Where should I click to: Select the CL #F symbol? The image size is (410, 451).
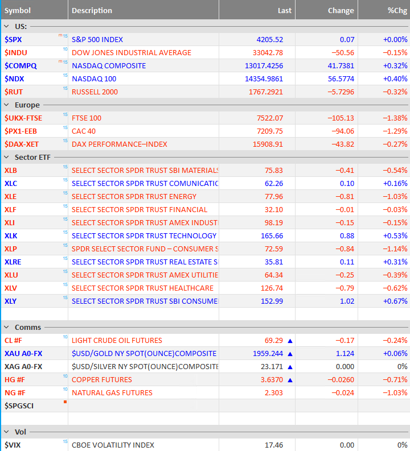pos(13,341)
